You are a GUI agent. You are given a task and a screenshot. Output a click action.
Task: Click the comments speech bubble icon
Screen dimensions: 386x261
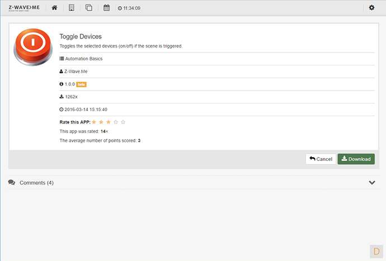(x=12, y=183)
